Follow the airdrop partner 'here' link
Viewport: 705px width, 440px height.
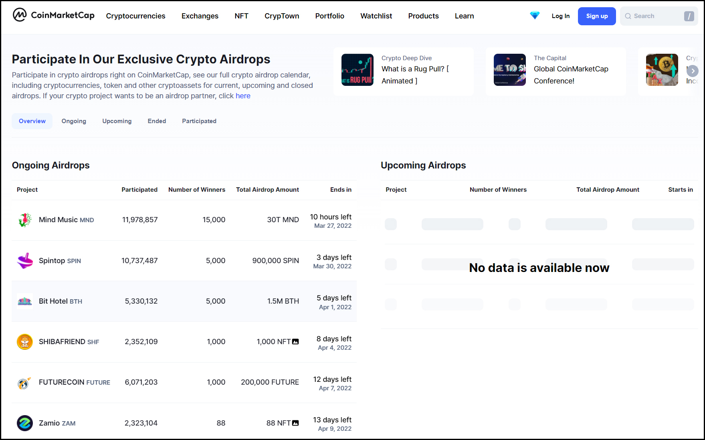pyautogui.click(x=243, y=95)
